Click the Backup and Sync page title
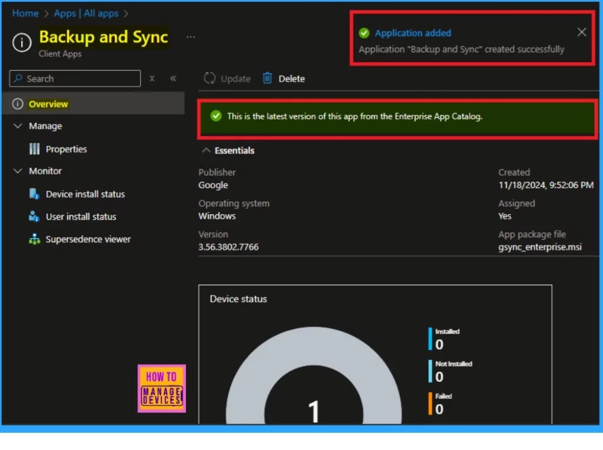Viewport: 603px width, 450px height. coord(104,37)
